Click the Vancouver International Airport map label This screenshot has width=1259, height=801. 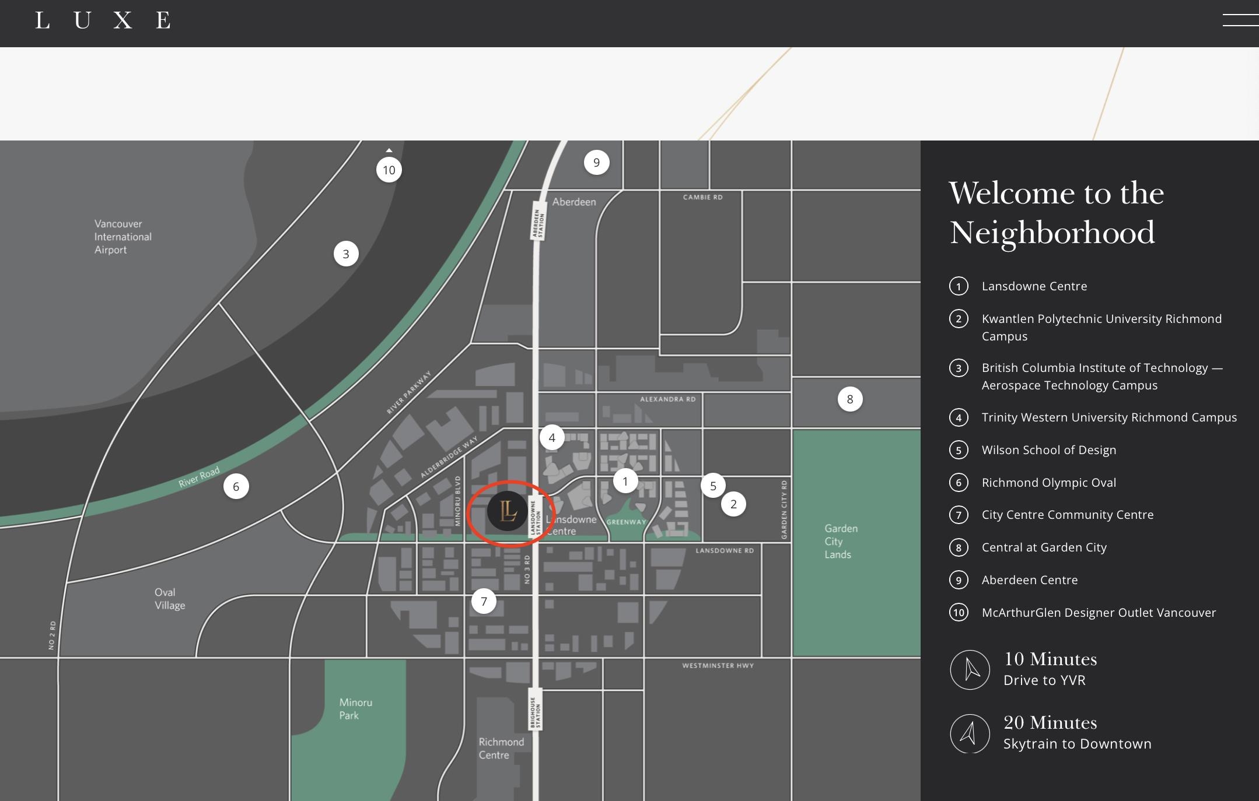click(x=123, y=237)
